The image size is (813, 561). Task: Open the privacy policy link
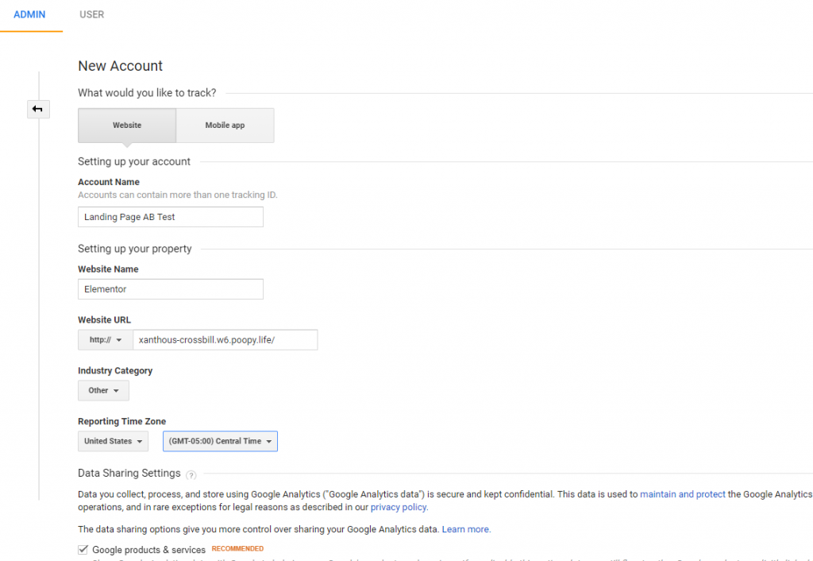click(399, 507)
